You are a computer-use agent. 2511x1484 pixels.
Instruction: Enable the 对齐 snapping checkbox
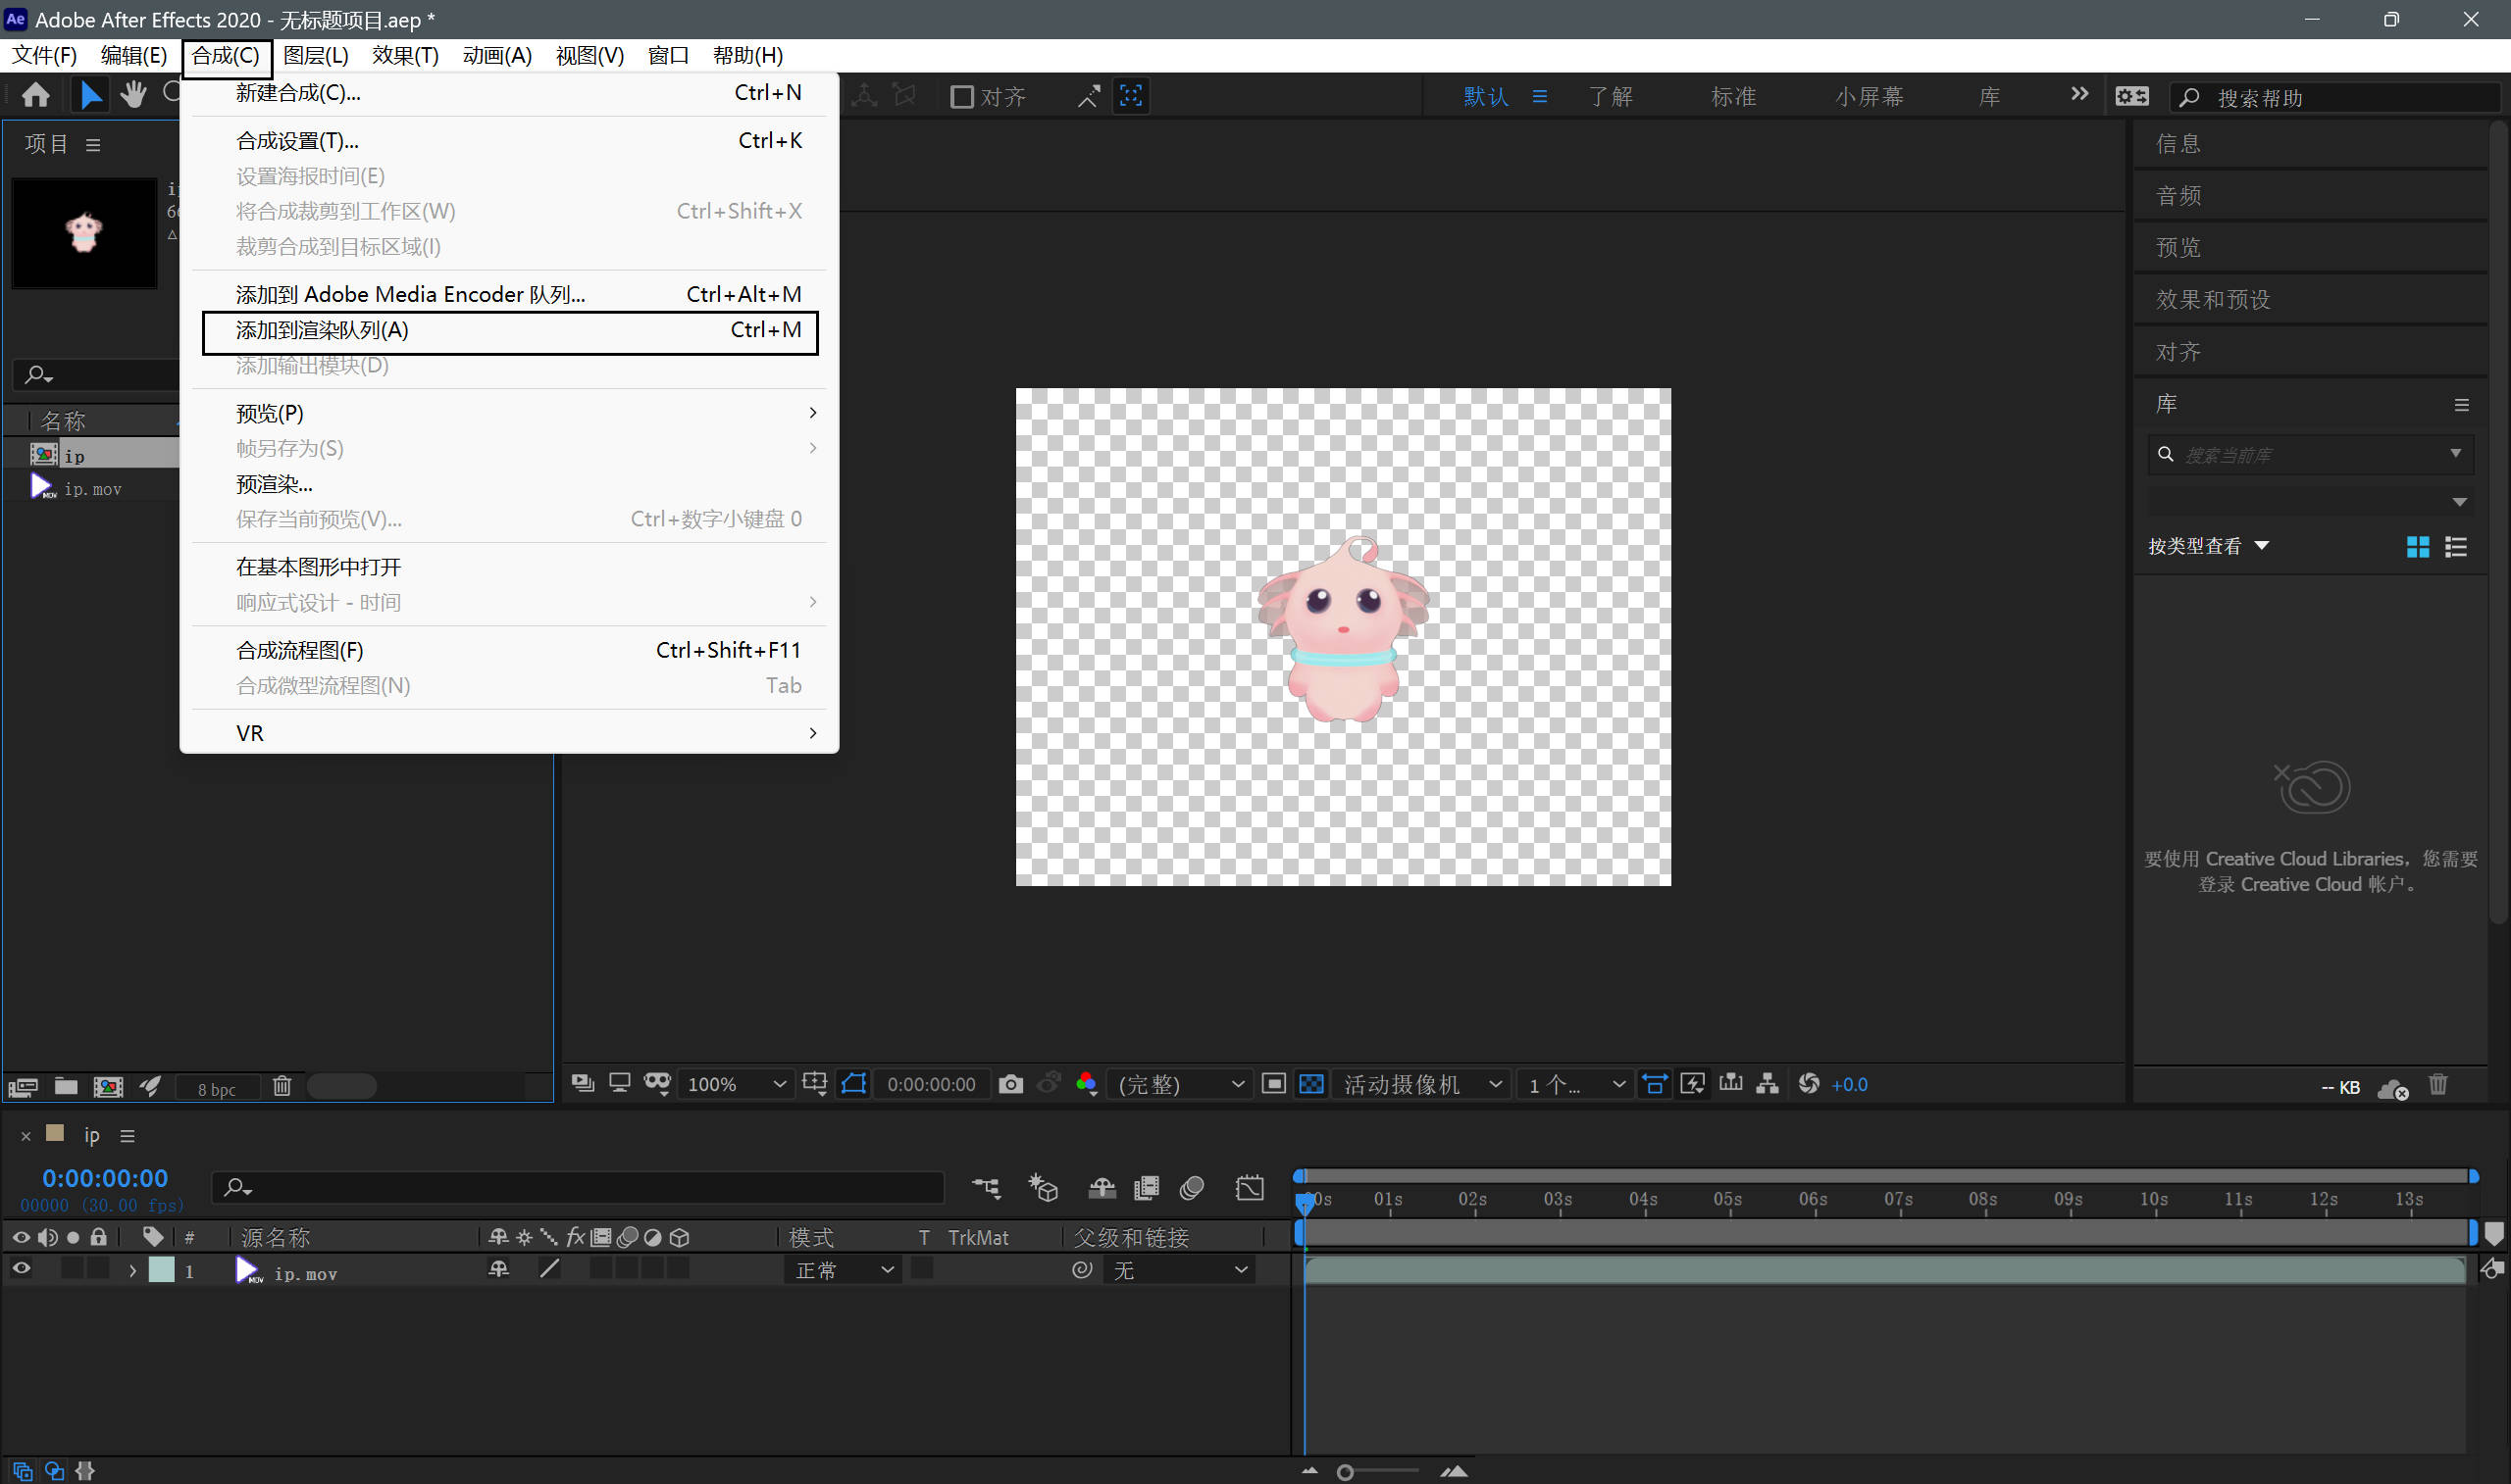(961, 97)
